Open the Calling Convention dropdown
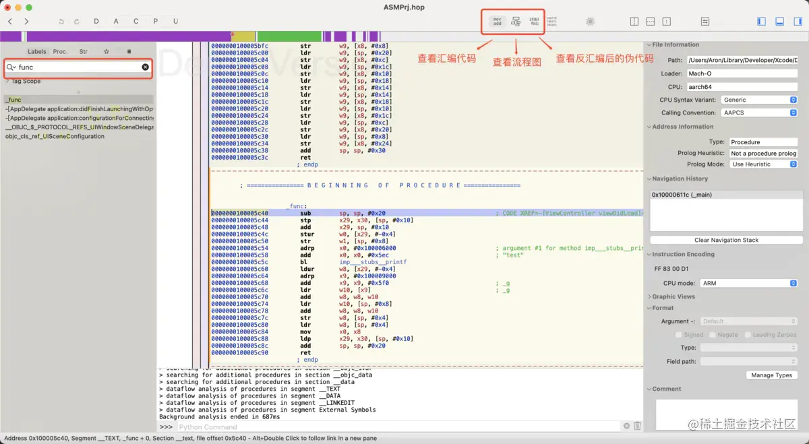The width and height of the screenshot is (809, 444). click(x=759, y=113)
